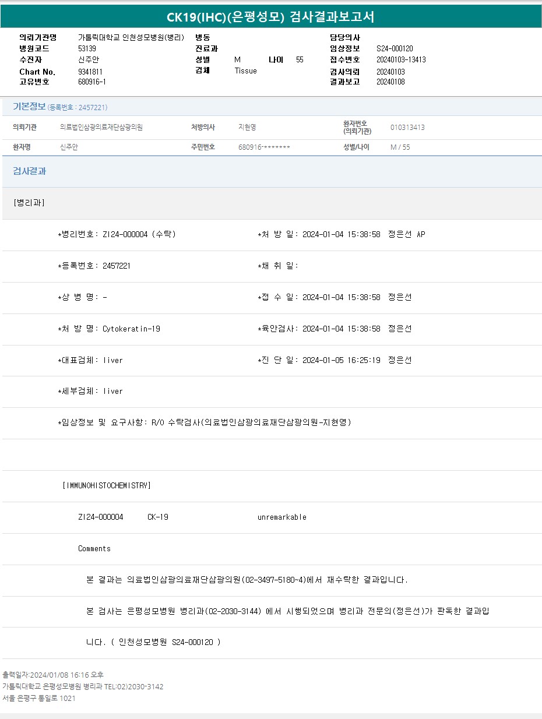Image resolution: width=542 pixels, height=719 pixels.
Task: Select the *채 취 일 label
Action: click(x=278, y=266)
